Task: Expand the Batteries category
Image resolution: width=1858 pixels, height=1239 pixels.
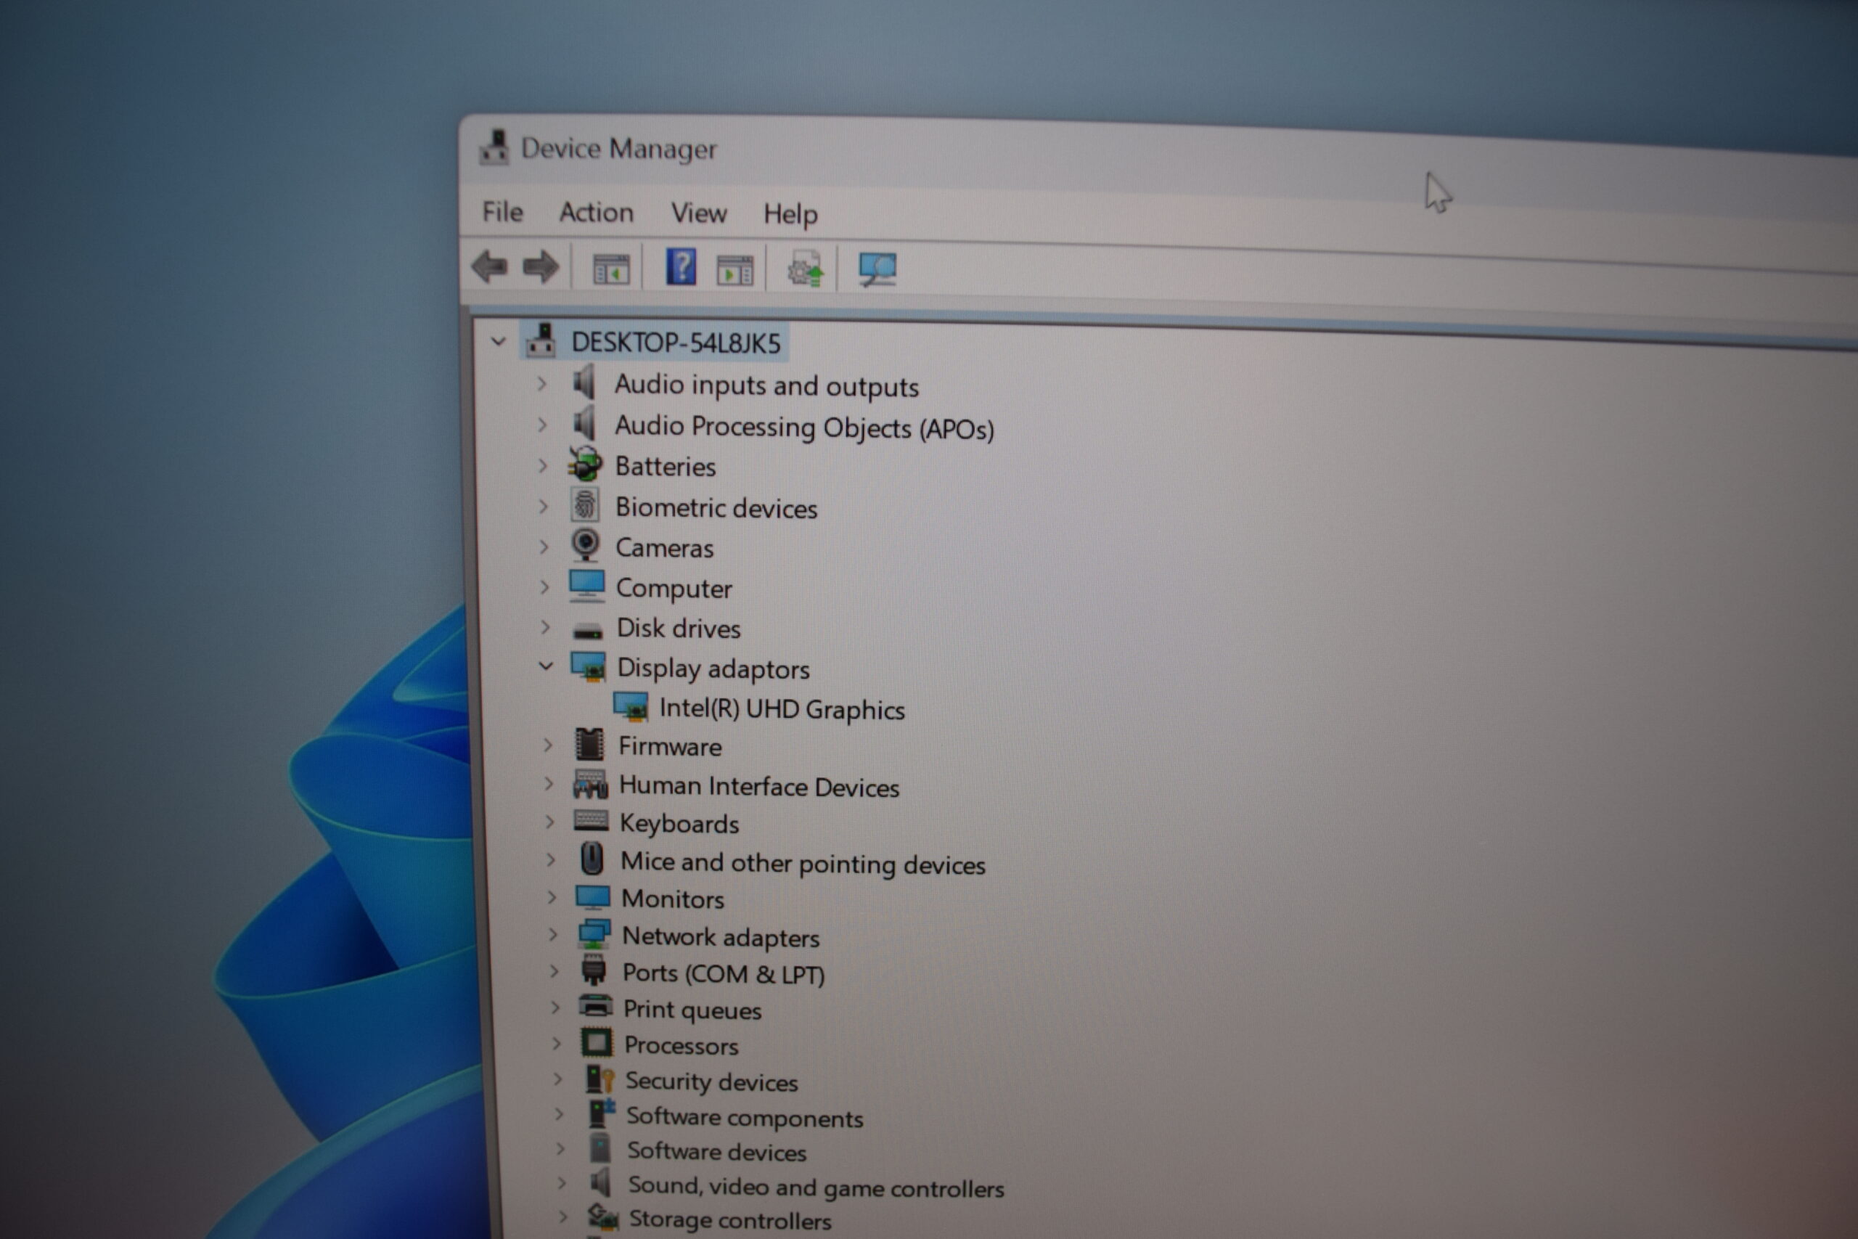Action: click(x=543, y=465)
